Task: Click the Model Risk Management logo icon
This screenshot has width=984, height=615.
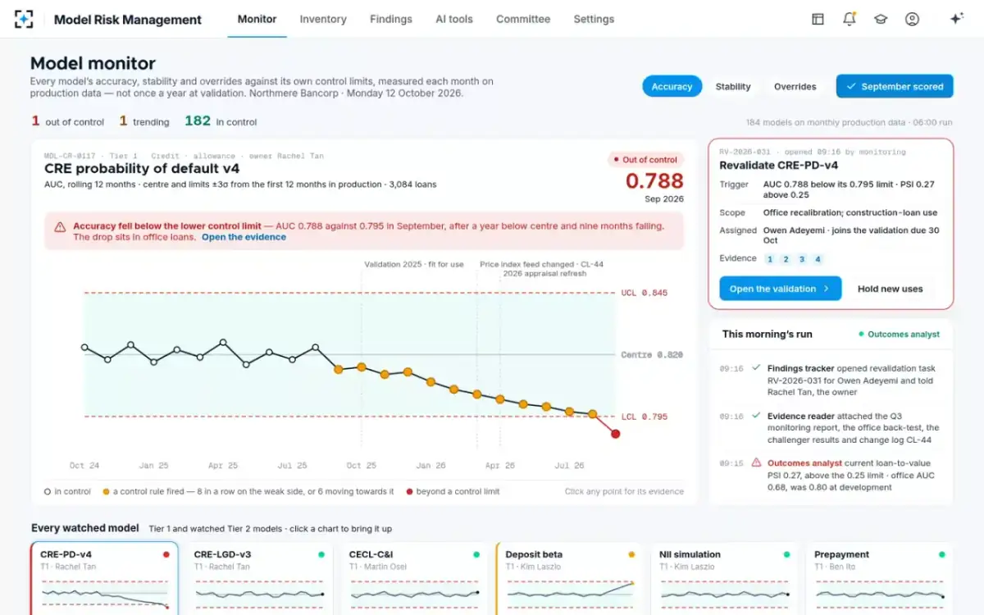Action: pyautogui.click(x=25, y=19)
